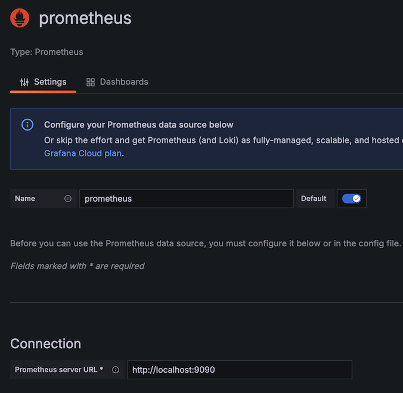Click the Name field label

click(x=25, y=199)
